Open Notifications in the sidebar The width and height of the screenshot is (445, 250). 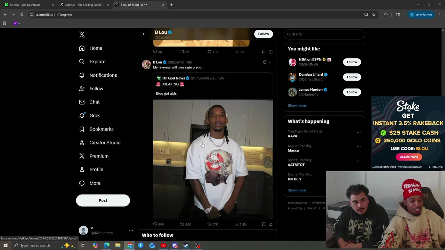pyautogui.click(x=98, y=75)
